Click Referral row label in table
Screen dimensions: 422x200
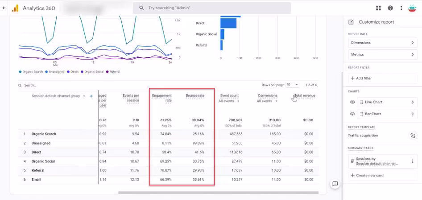click(x=38, y=171)
